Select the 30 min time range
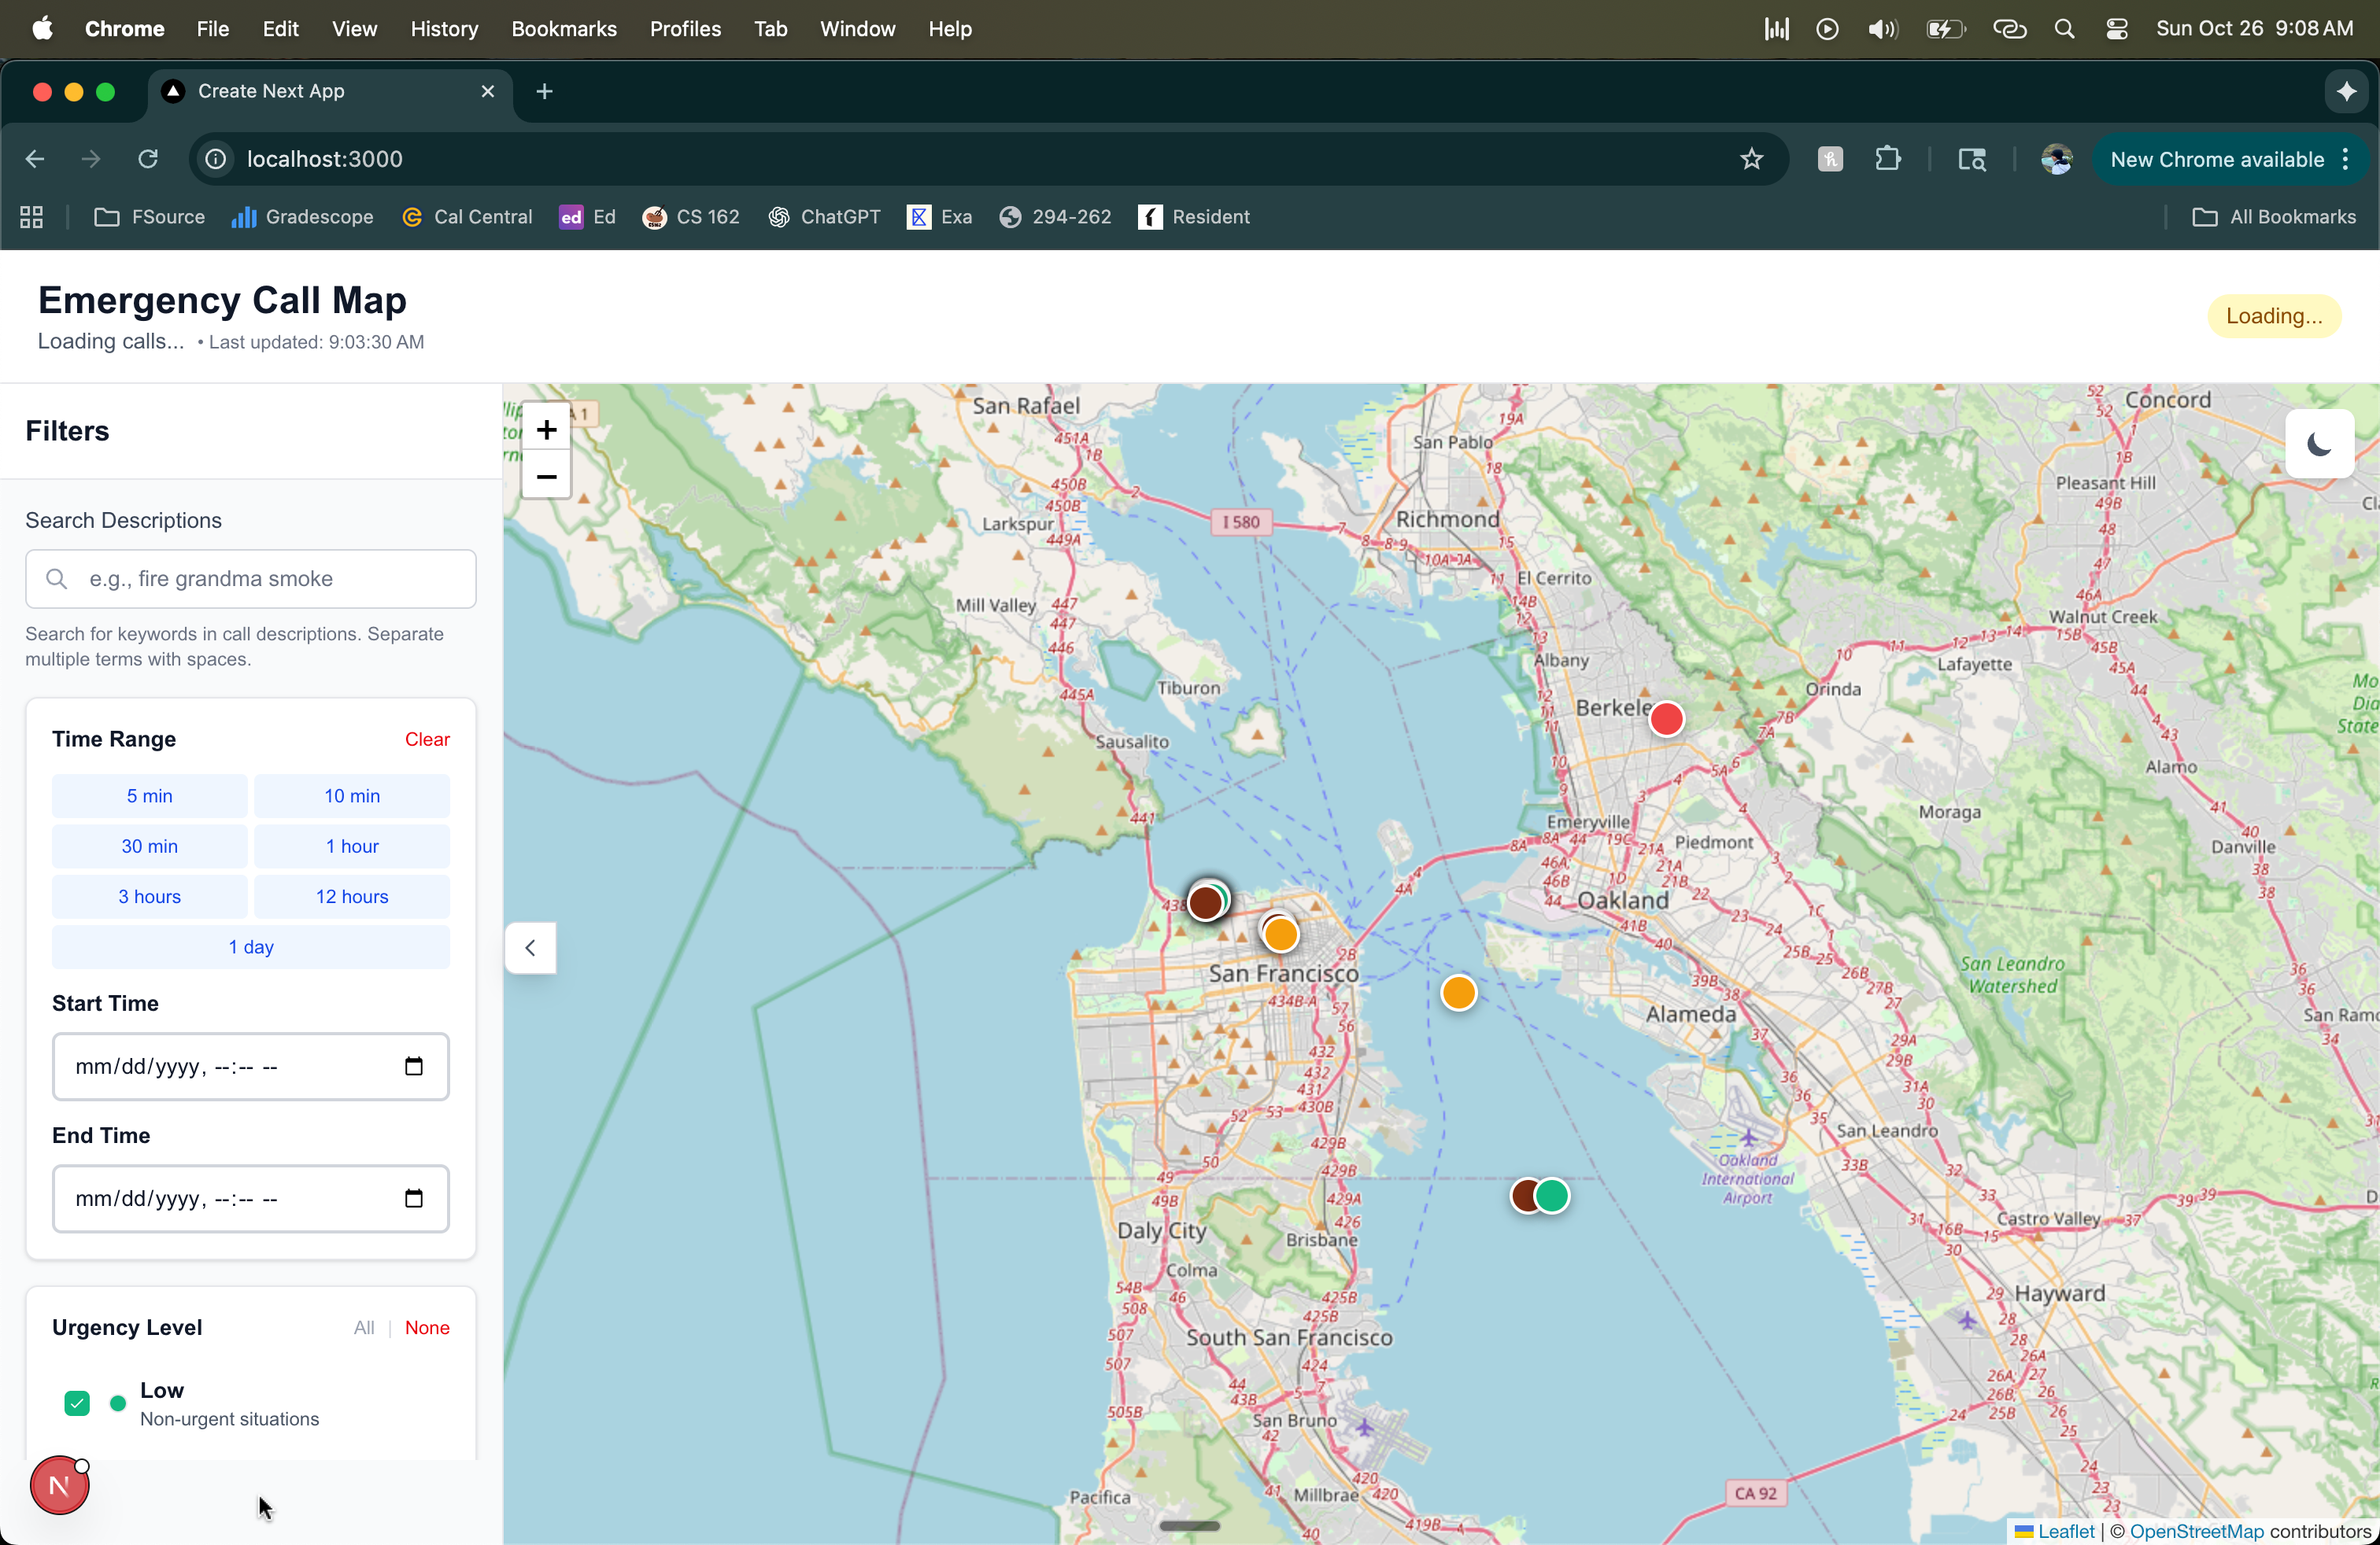The height and width of the screenshot is (1545, 2380). tap(149, 846)
